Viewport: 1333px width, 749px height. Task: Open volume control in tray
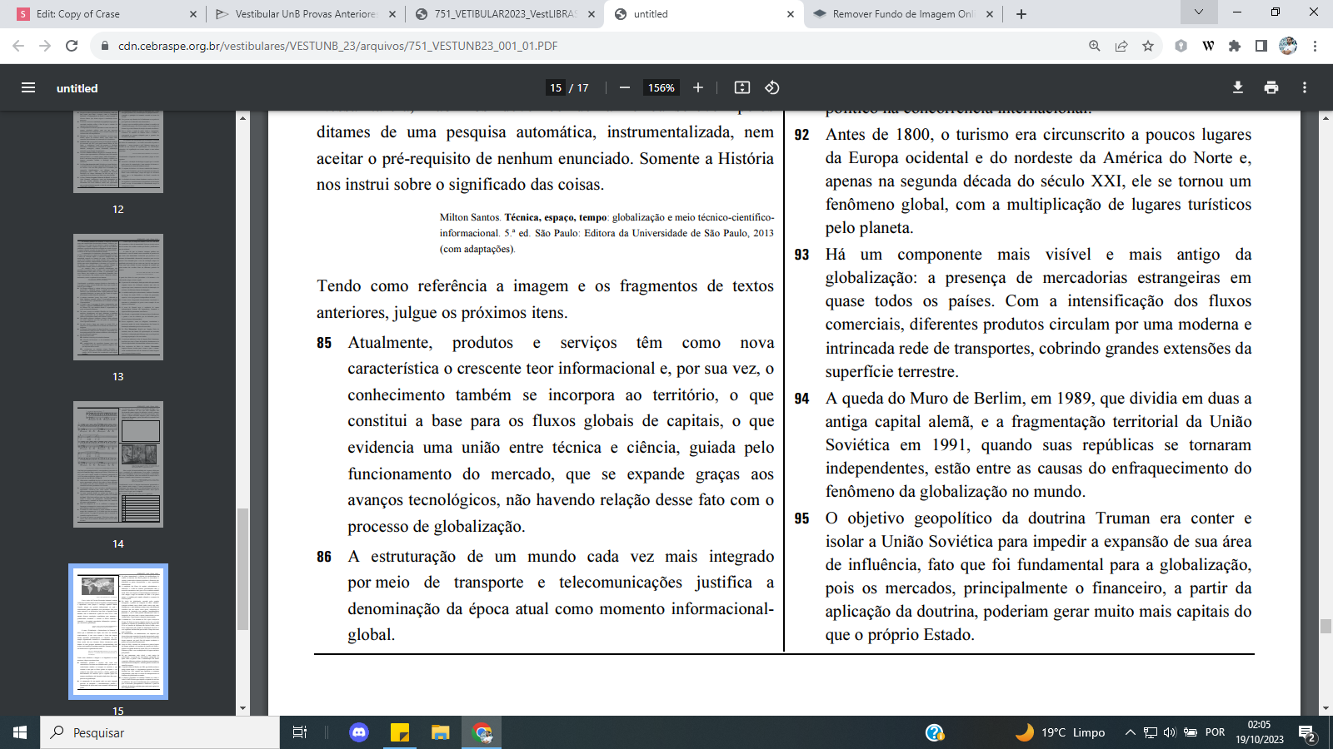(1170, 732)
